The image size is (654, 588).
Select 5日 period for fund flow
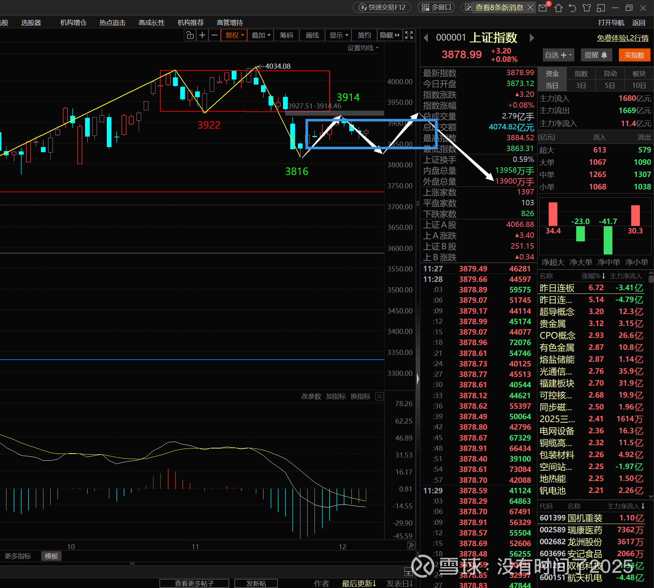click(610, 86)
